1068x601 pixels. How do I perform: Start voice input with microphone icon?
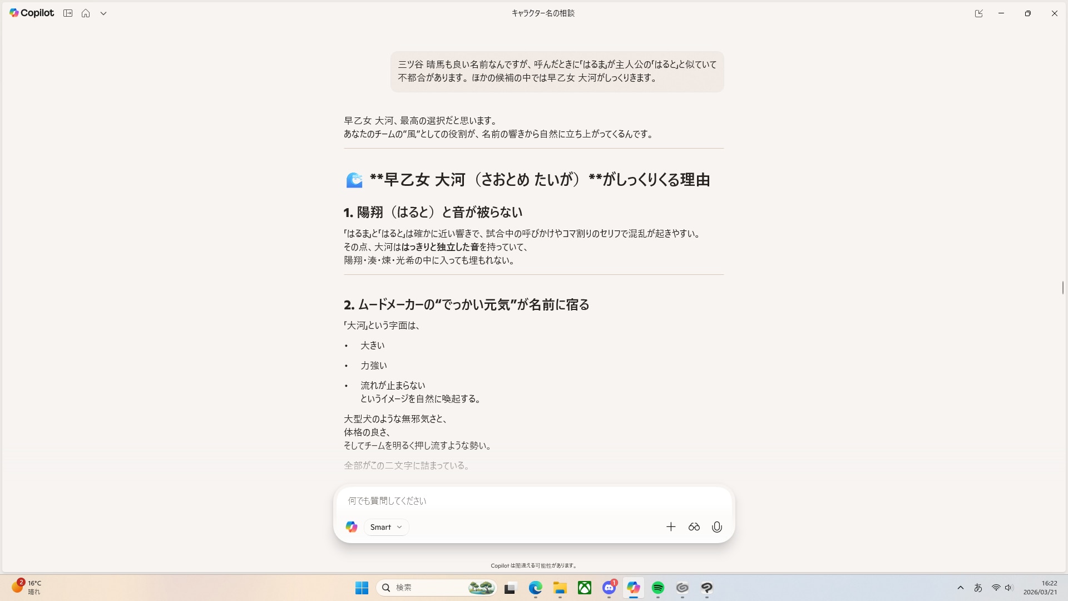(x=717, y=527)
